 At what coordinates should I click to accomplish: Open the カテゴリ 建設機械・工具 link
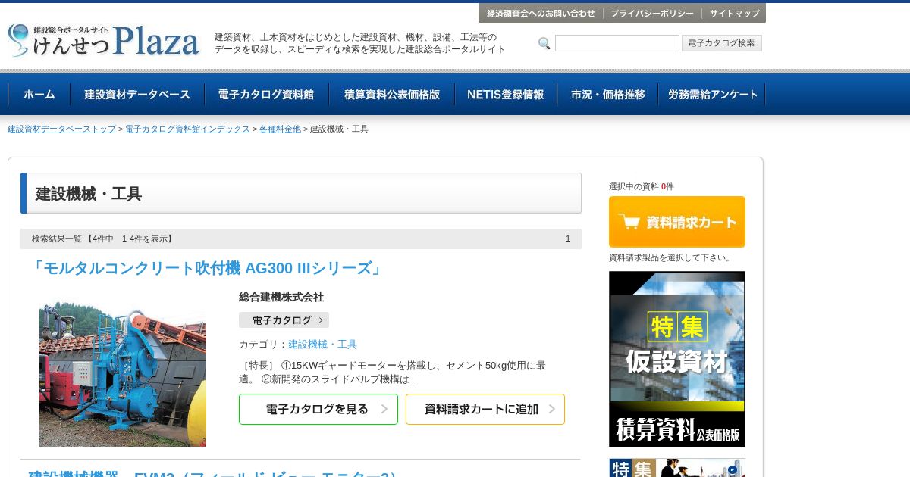[x=322, y=344]
